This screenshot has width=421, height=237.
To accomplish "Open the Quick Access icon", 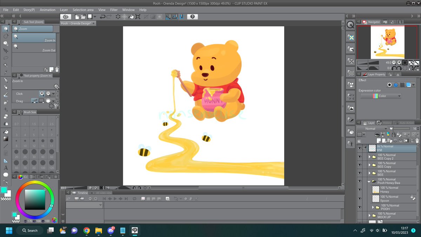I will 350,25.
